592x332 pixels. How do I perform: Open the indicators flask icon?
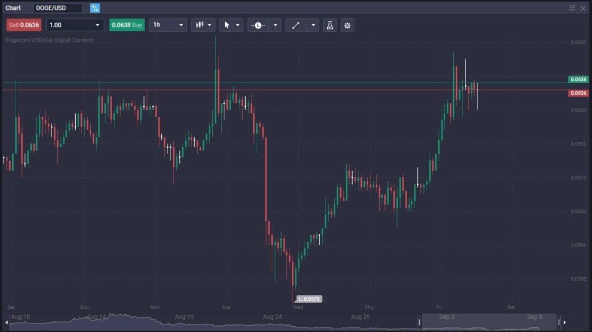[x=330, y=25]
